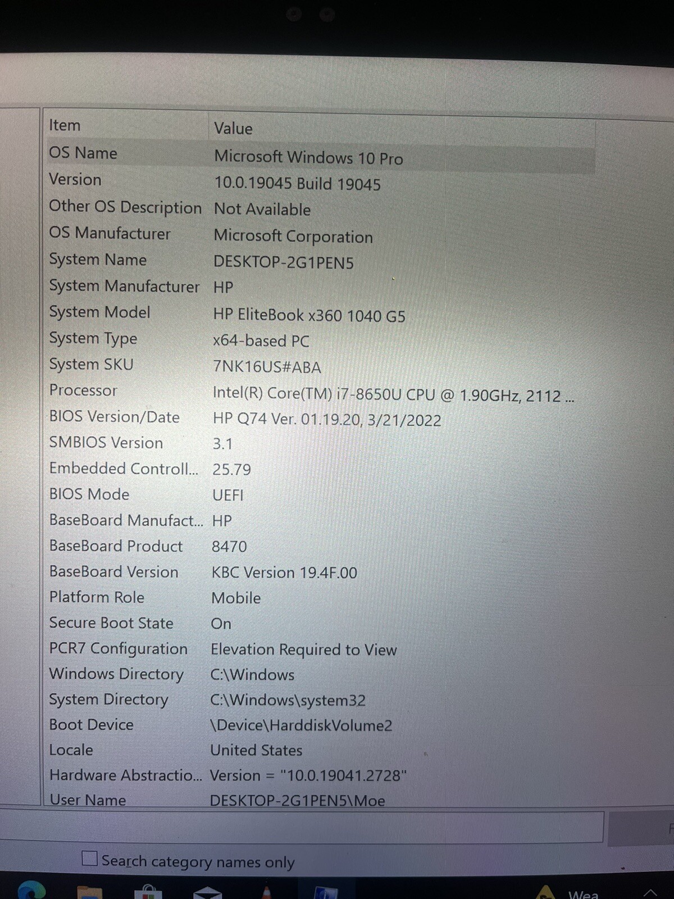Select the SMBIOS Version row

click(x=319, y=443)
